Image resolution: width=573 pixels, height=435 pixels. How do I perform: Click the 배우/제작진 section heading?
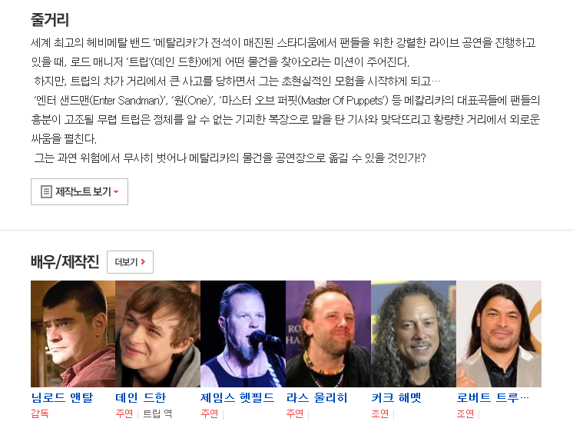click(65, 262)
